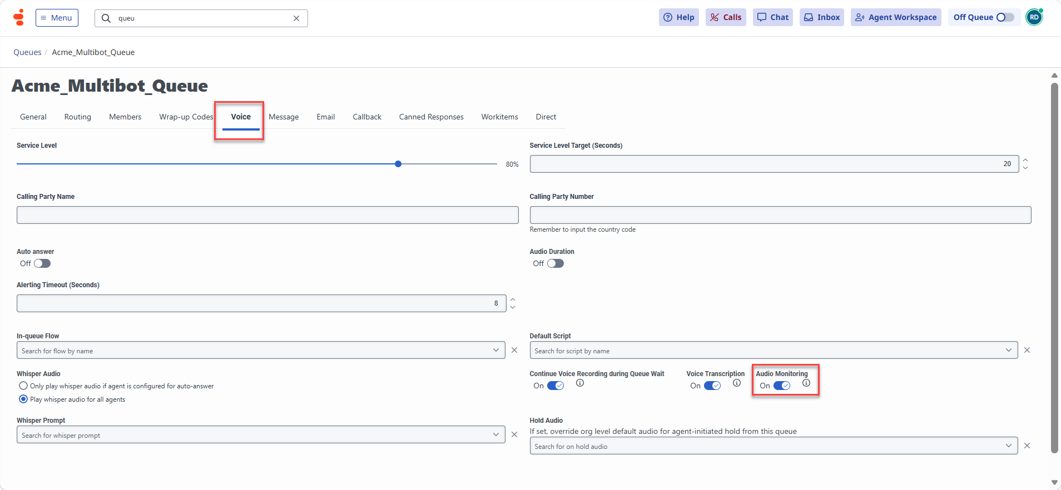Switch to the Canned Responses tab
Viewport: 1061px width, 490px height.
(432, 117)
